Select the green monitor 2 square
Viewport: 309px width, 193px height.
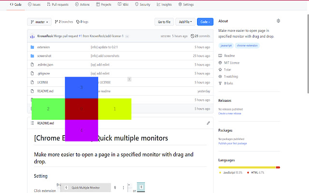pyautogui.click(x=48, y=109)
